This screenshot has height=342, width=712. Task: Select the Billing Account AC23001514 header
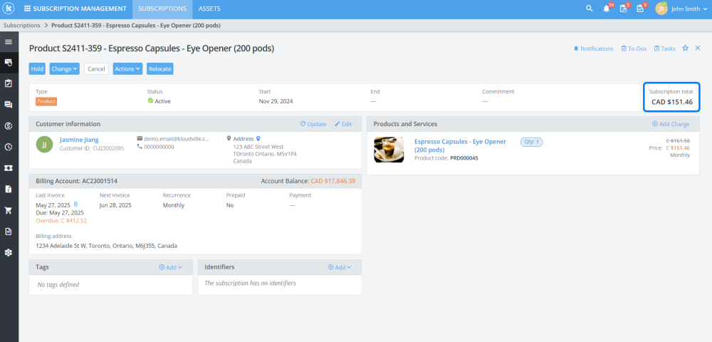[x=77, y=181]
